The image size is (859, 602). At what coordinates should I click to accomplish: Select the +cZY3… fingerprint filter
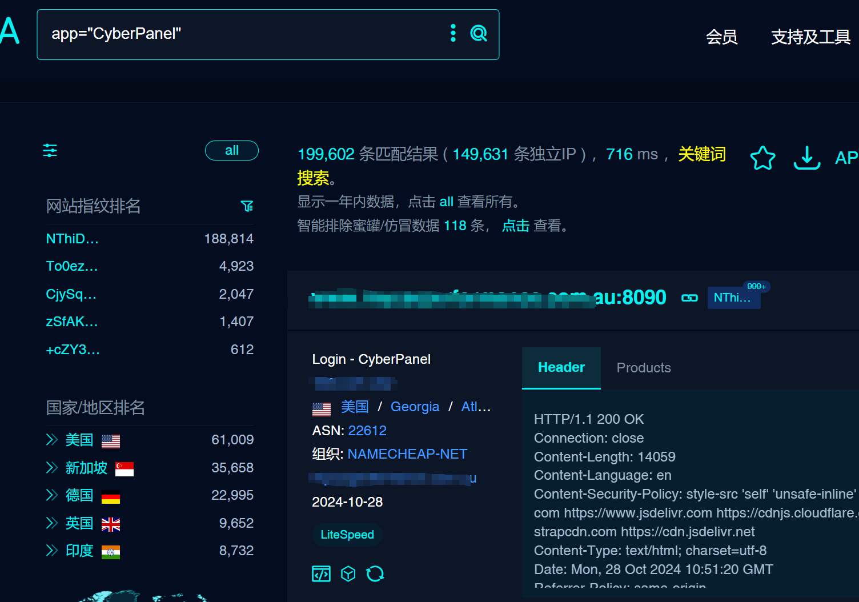tap(73, 350)
